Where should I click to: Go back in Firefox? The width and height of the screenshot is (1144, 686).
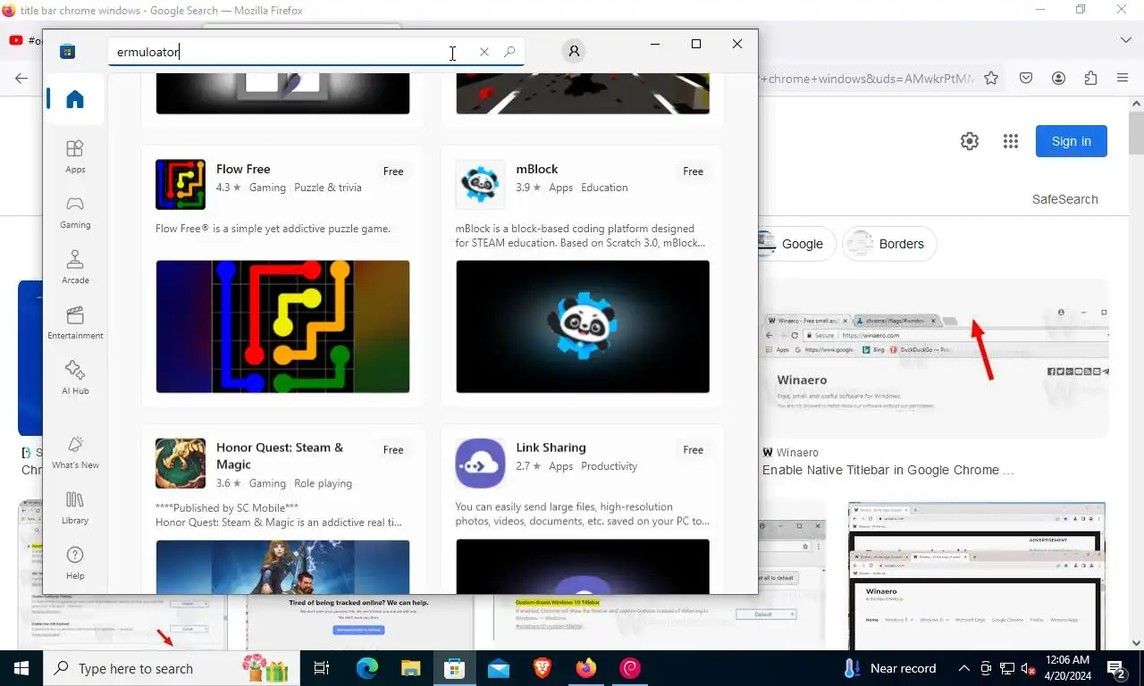[21, 79]
